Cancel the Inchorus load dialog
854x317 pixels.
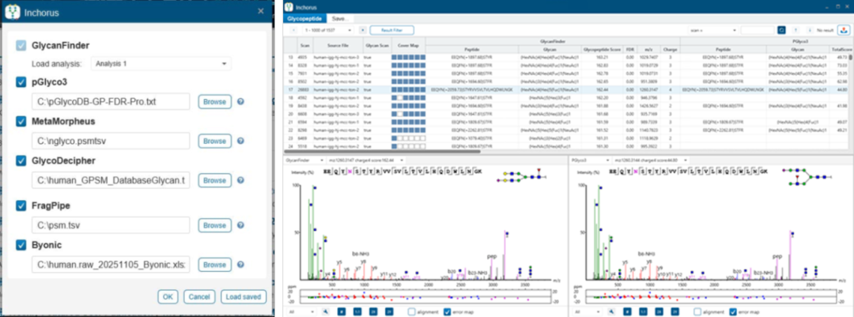coord(198,297)
